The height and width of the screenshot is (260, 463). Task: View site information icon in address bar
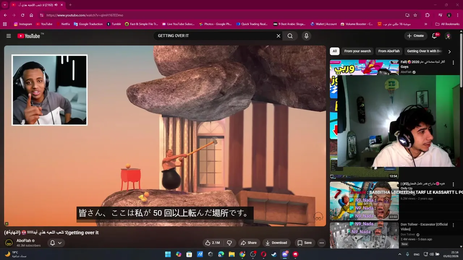tap(42, 15)
